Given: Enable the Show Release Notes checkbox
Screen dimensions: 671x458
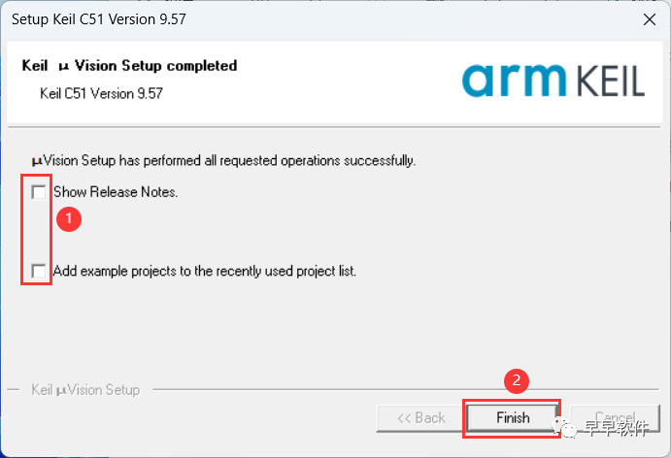Looking at the screenshot, I should pyautogui.click(x=39, y=192).
